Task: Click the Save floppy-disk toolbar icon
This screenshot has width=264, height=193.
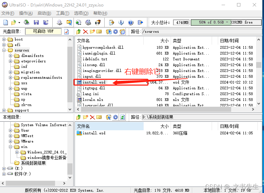Action: tap(36, 22)
